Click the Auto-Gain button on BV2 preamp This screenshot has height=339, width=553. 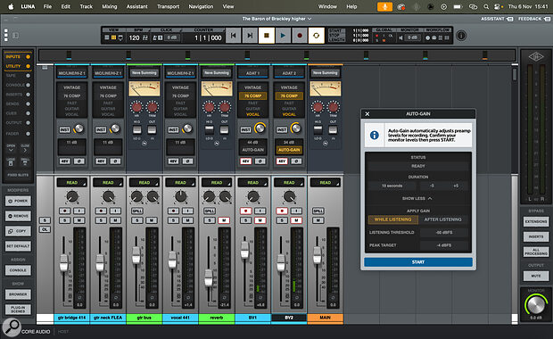pos(289,150)
